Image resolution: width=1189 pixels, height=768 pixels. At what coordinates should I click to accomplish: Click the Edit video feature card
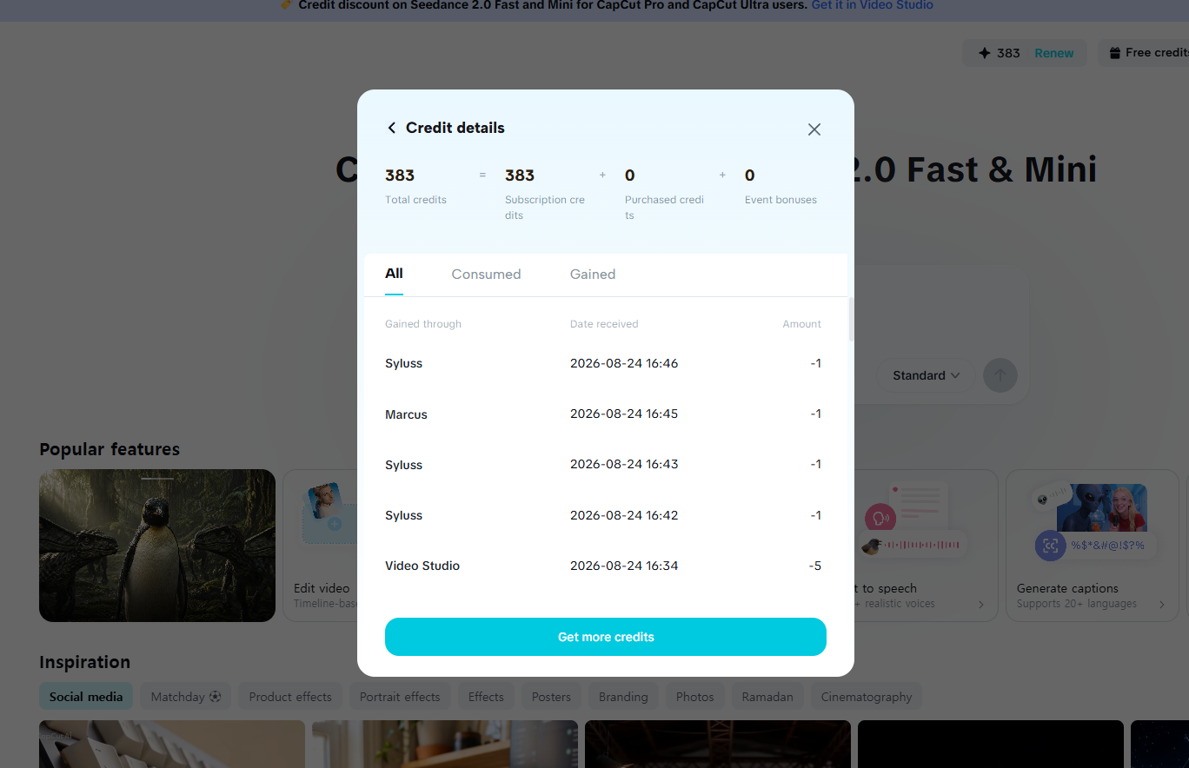pos(321,546)
